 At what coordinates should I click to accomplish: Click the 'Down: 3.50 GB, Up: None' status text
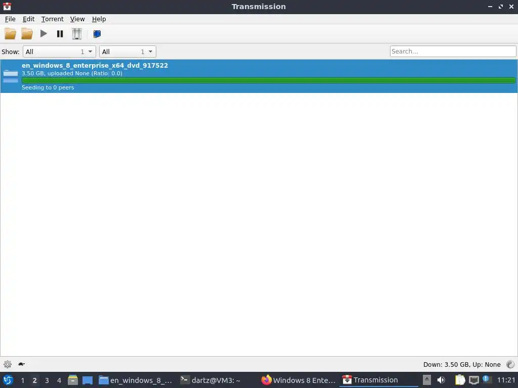point(462,365)
